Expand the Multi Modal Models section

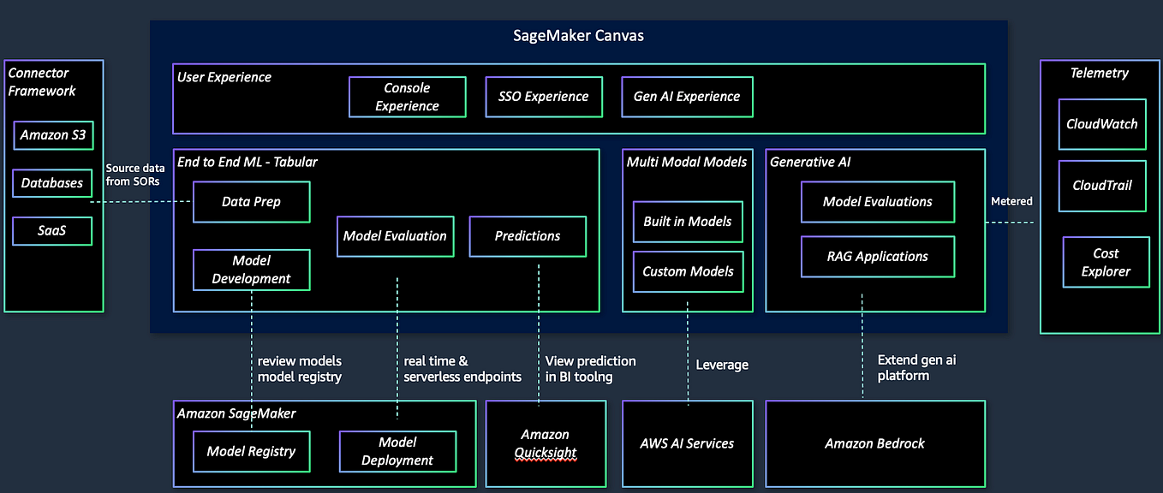pyautogui.click(x=687, y=161)
